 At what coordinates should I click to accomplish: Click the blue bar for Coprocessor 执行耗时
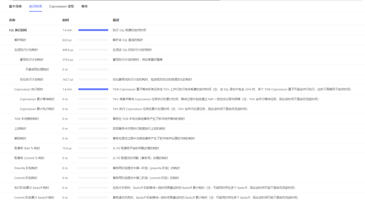(93, 89)
